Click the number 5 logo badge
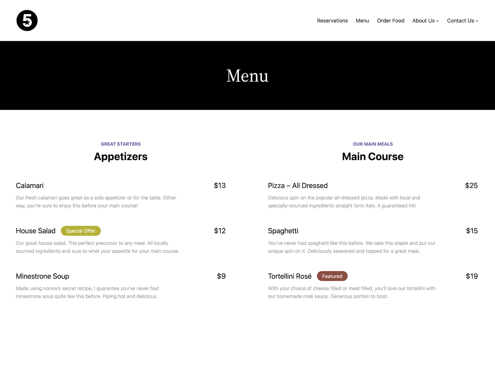 click(x=27, y=21)
